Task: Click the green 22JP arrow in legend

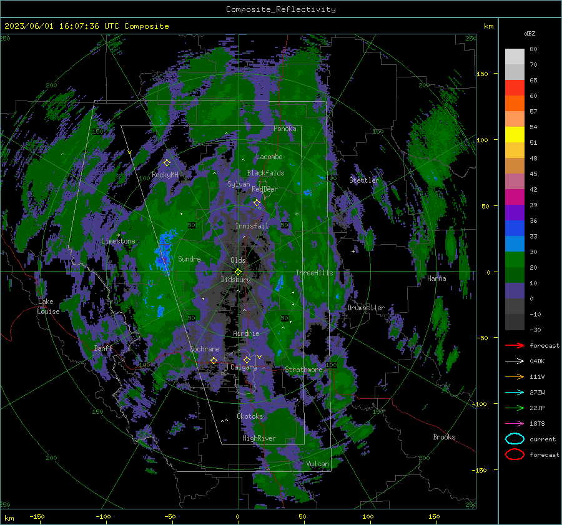Action: 515,408
